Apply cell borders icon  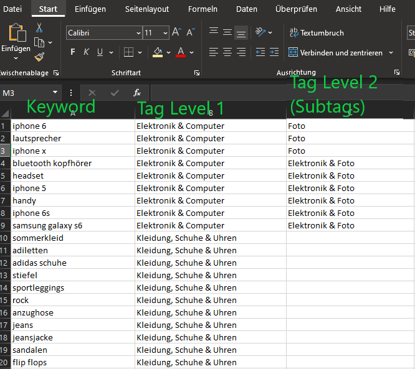128,52
